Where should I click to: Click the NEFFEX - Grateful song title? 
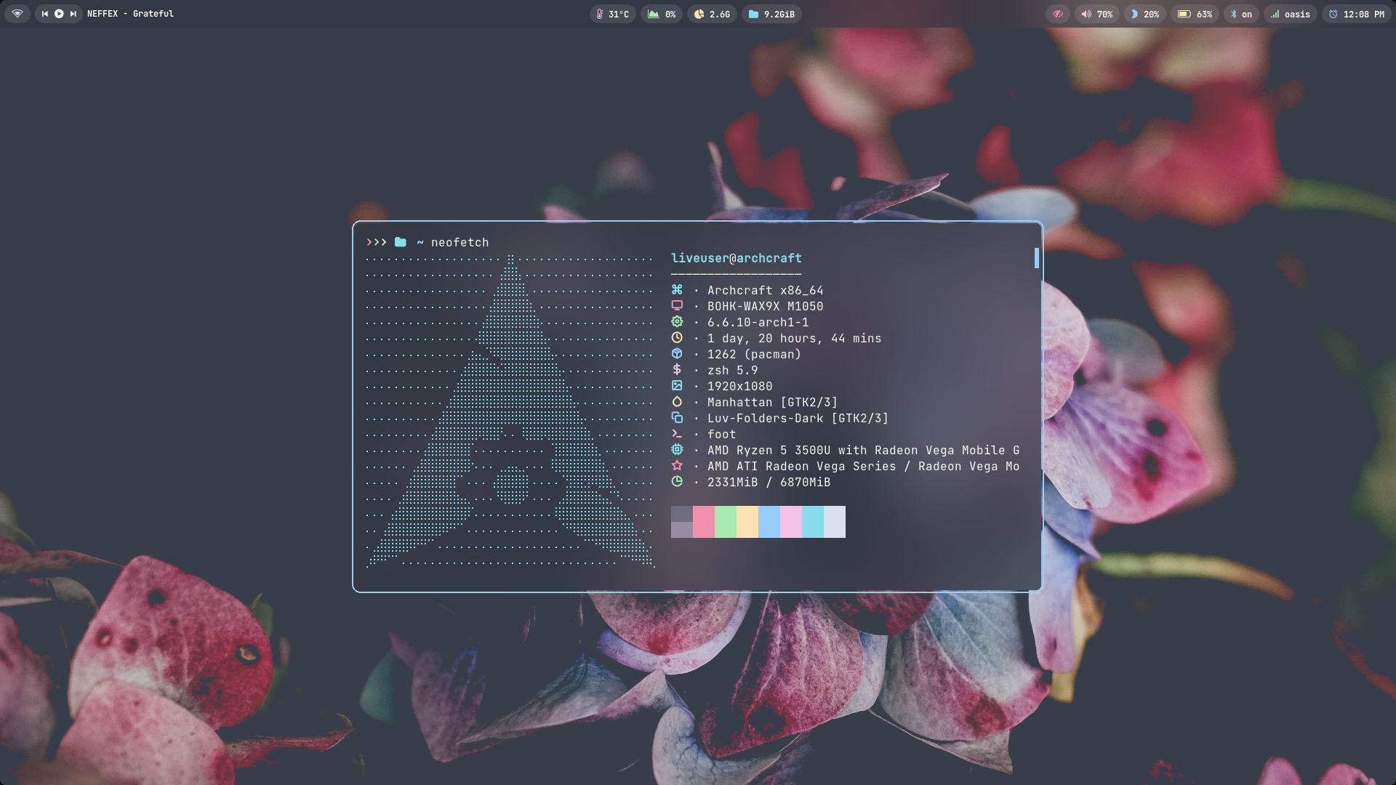click(130, 14)
